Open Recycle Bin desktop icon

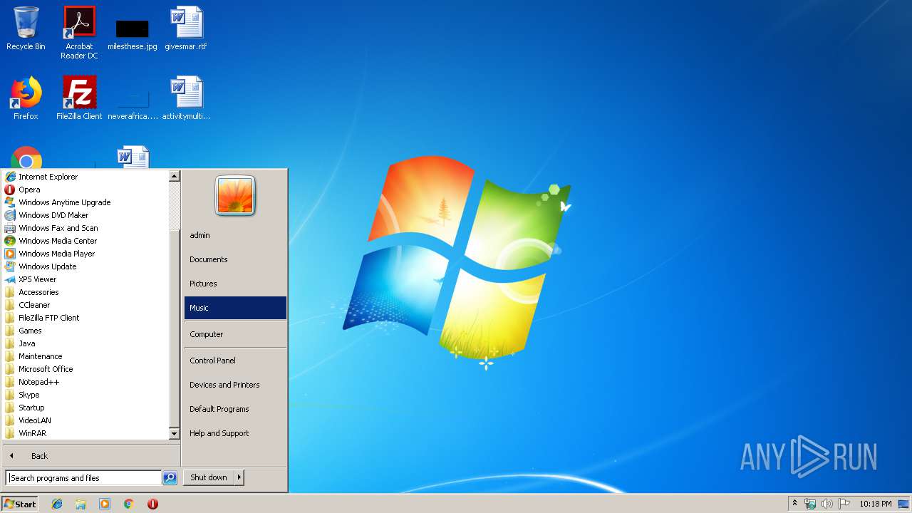point(26,28)
